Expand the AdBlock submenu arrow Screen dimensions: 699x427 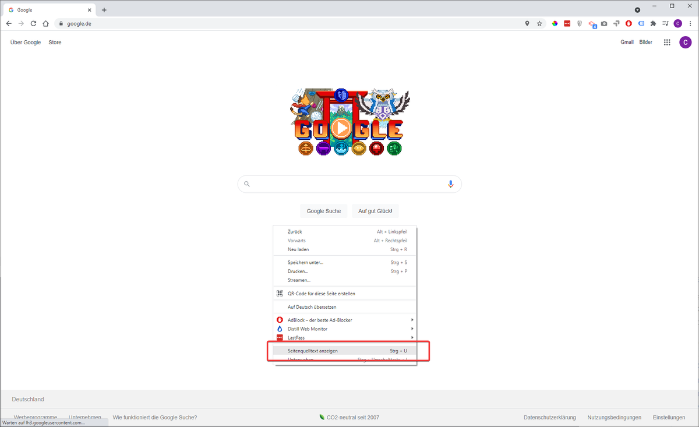point(412,320)
